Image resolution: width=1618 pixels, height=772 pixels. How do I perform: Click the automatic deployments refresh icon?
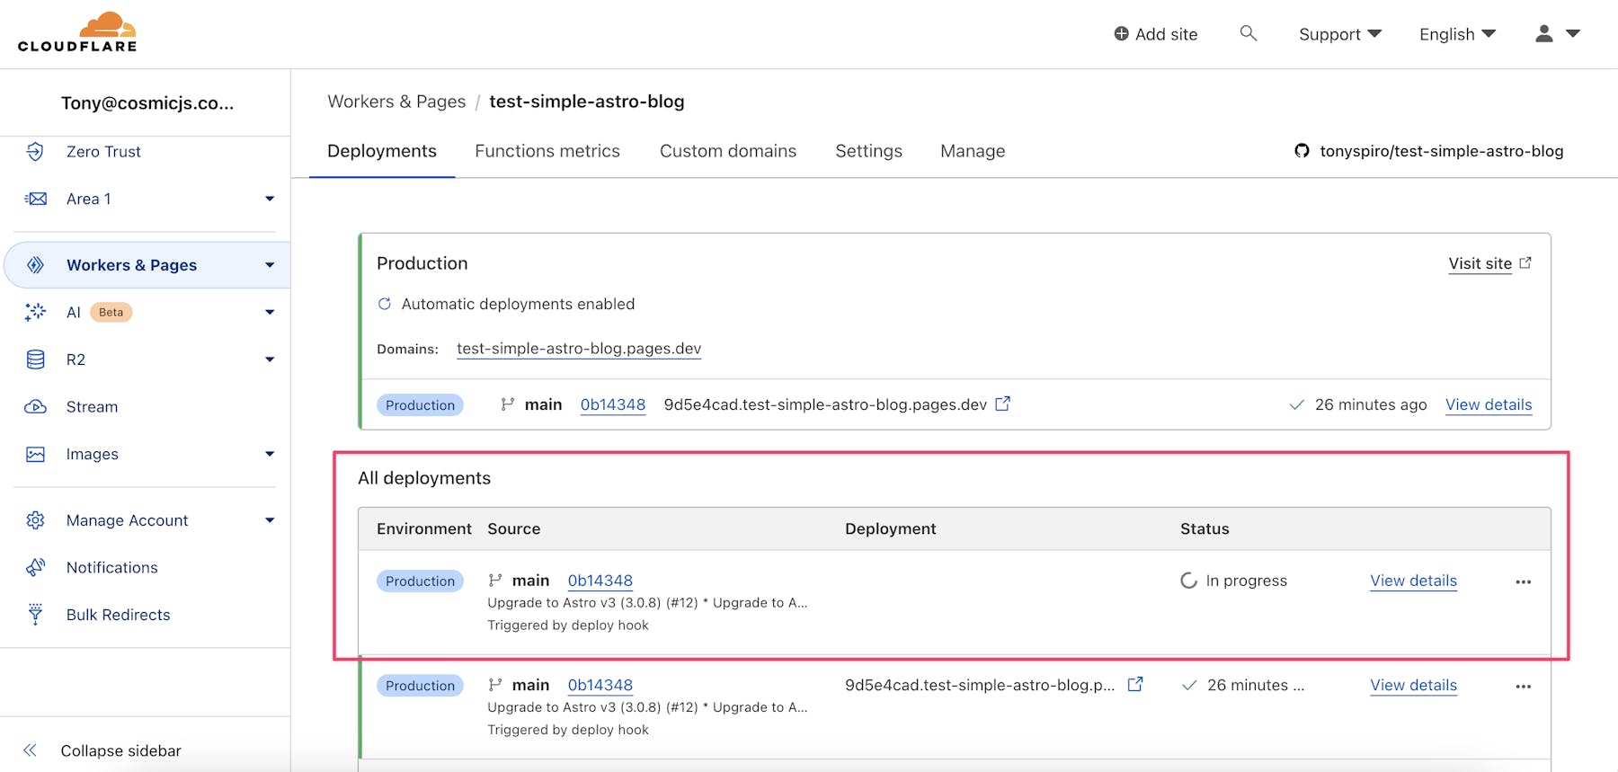[x=385, y=304]
